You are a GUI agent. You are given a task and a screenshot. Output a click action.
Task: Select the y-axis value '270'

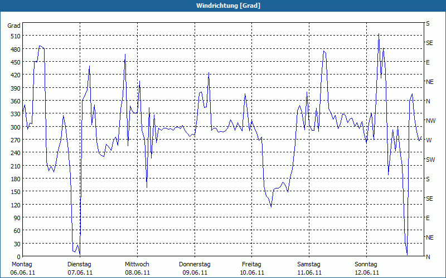click(x=16, y=141)
